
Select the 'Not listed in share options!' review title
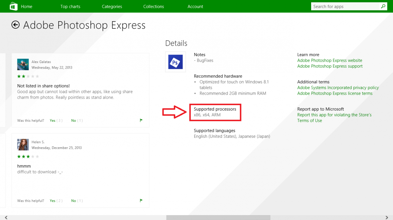tap(43, 86)
